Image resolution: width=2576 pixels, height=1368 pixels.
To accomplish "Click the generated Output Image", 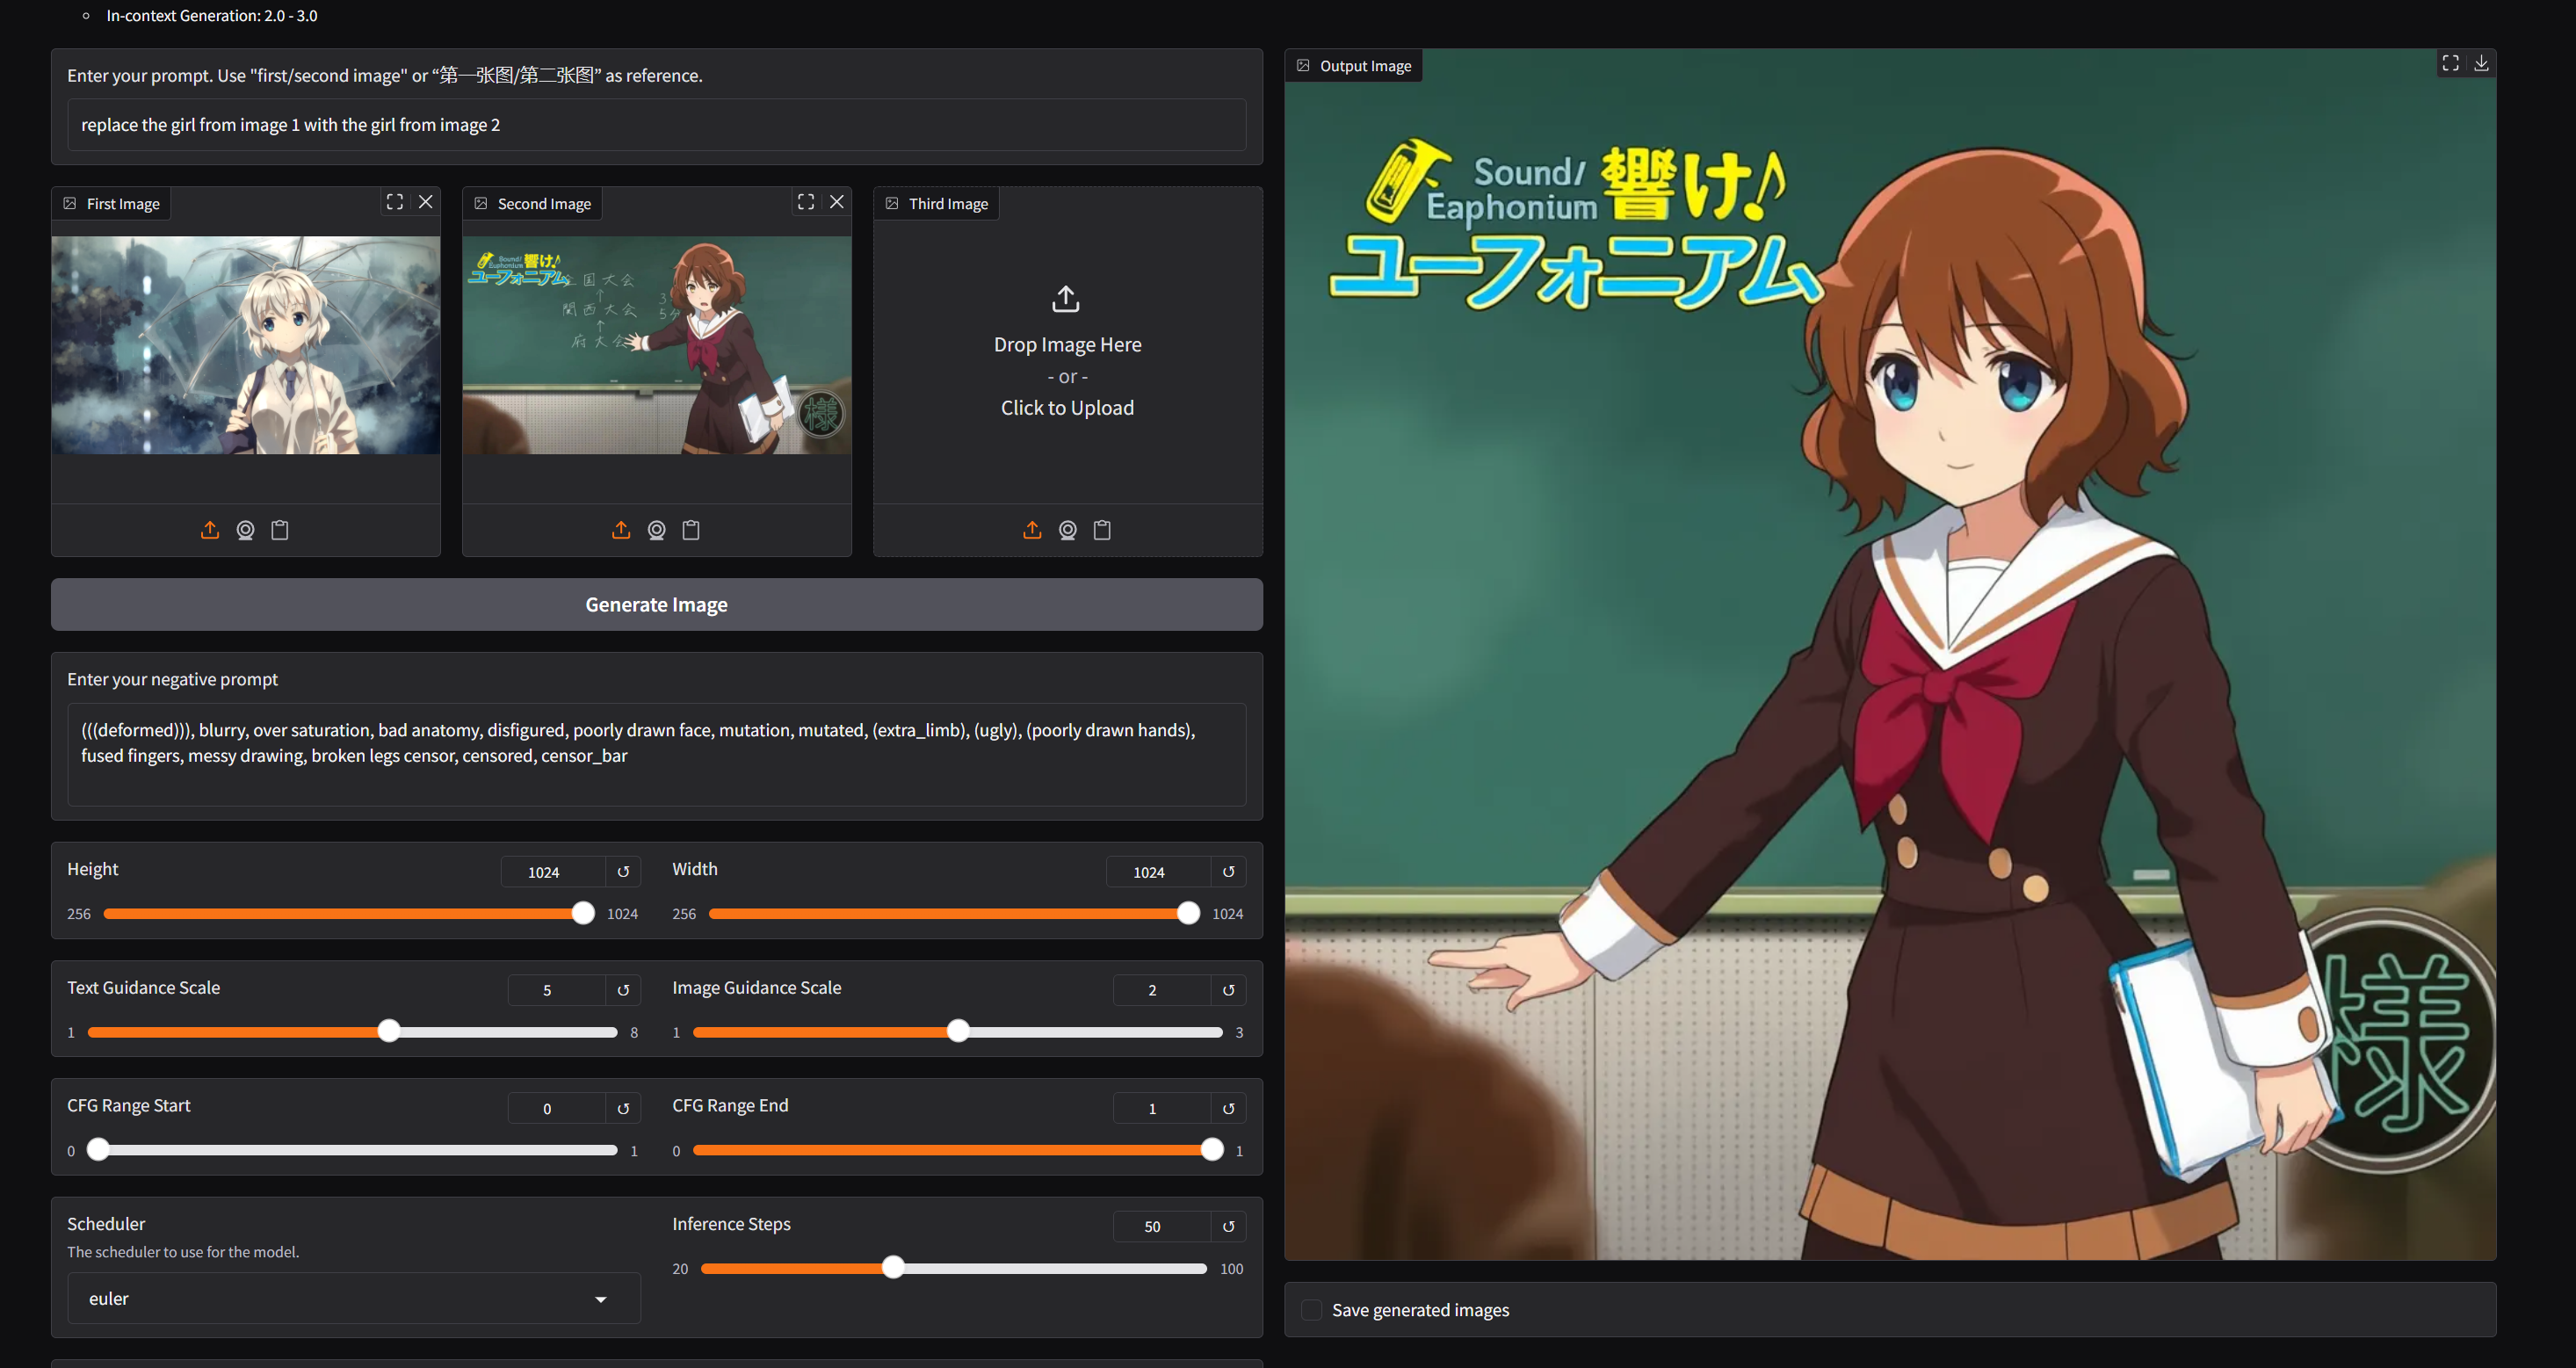I will (x=1890, y=655).
